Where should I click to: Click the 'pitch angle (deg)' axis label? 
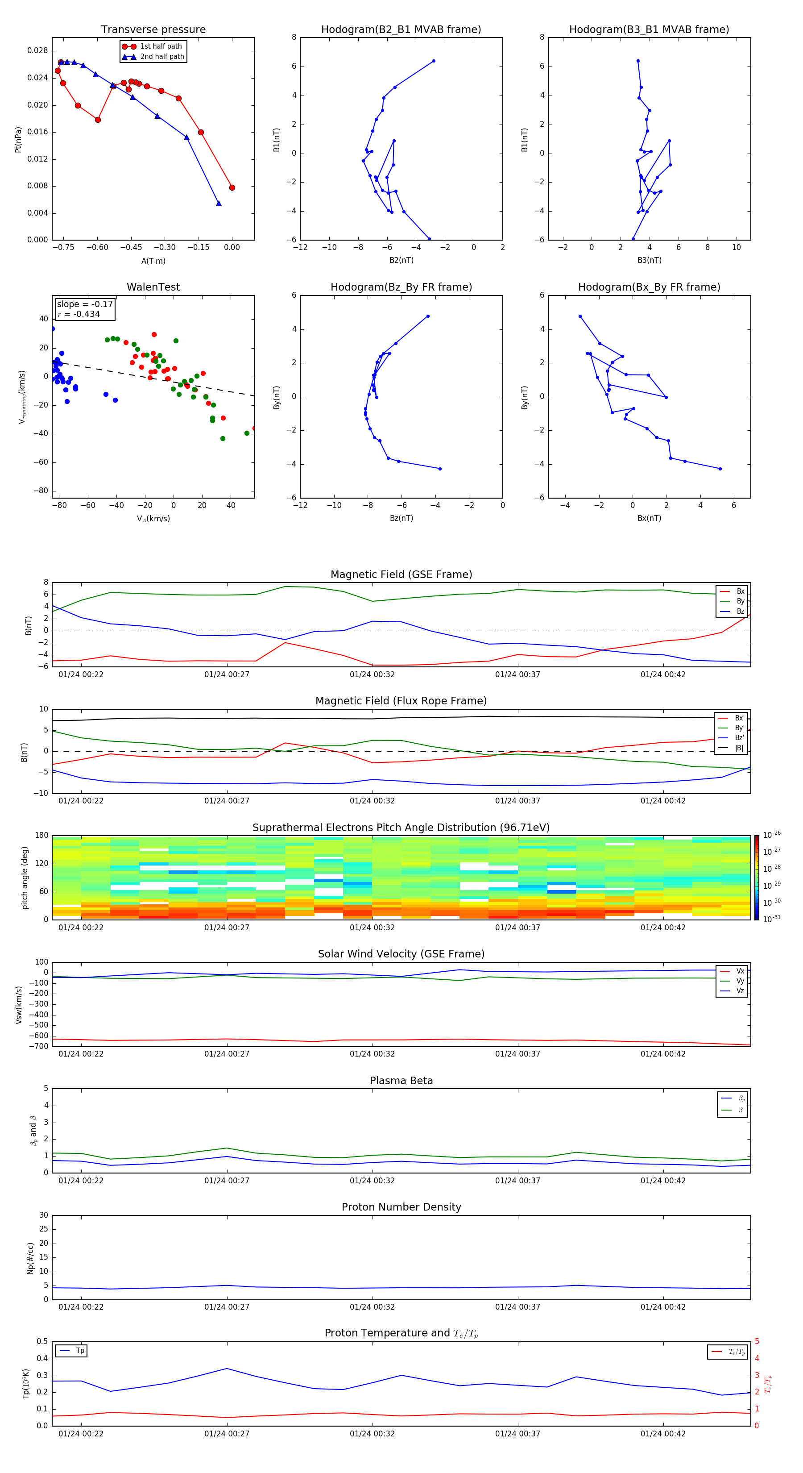click(x=25, y=878)
